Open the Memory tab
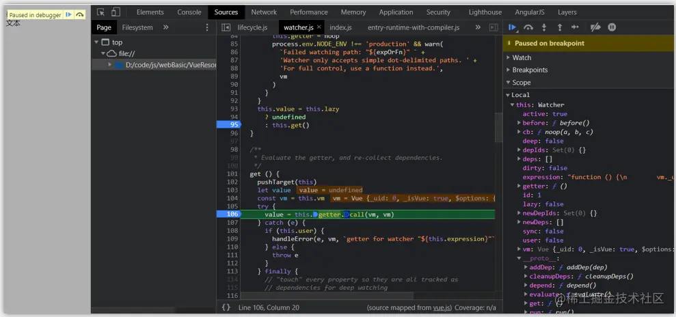Viewport: 676px width, 317px height. (x=353, y=12)
